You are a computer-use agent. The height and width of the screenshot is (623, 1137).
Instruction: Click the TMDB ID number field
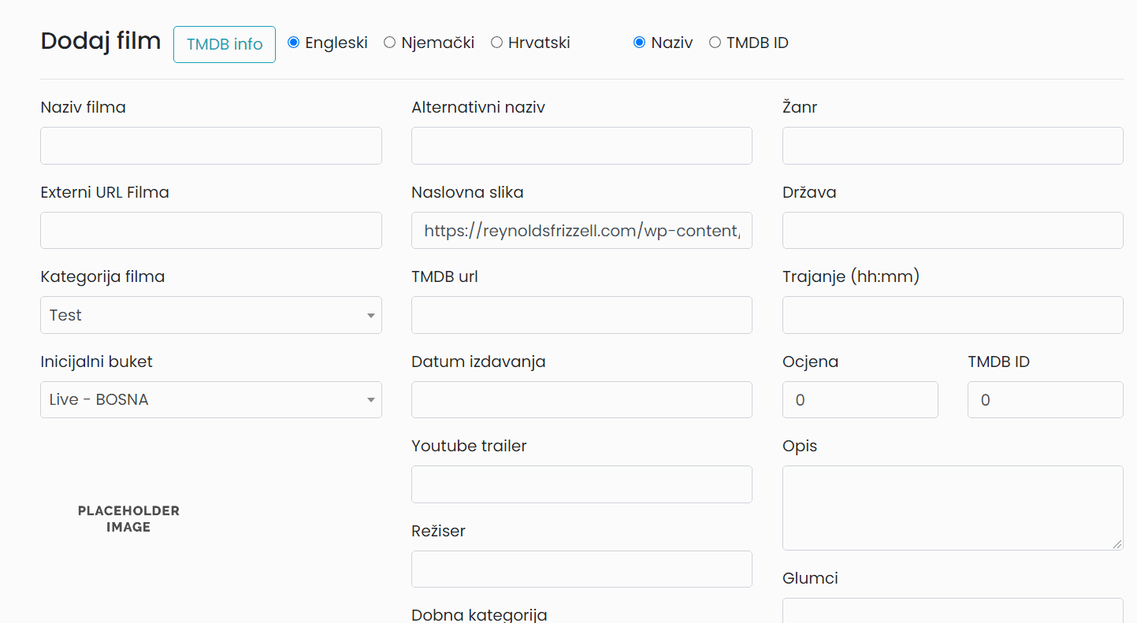click(1046, 399)
